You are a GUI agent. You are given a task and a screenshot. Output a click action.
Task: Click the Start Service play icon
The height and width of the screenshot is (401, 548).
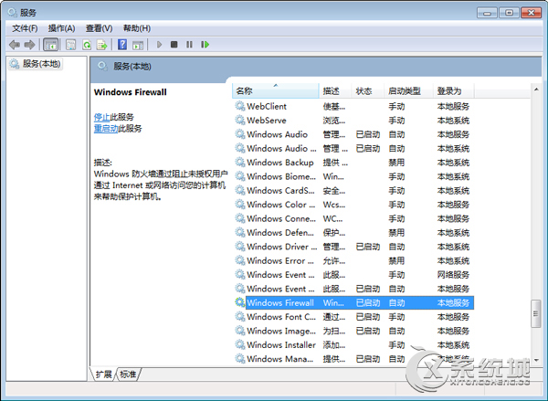pyautogui.click(x=159, y=45)
